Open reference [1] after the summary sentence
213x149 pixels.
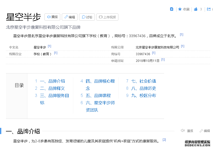[x=181, y=35]
